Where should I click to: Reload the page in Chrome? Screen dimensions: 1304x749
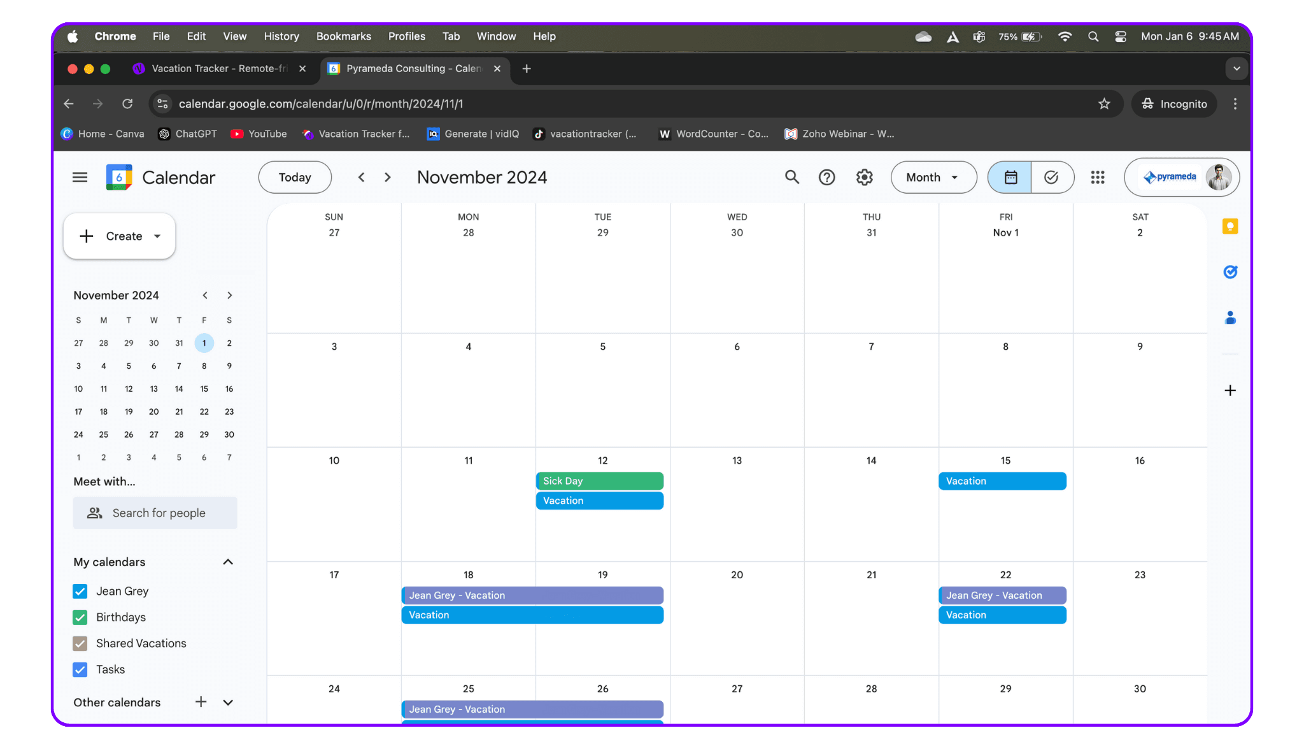127,104
